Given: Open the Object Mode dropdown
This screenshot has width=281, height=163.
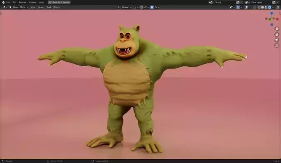Looking at the screenshot, I should (18, 7).
